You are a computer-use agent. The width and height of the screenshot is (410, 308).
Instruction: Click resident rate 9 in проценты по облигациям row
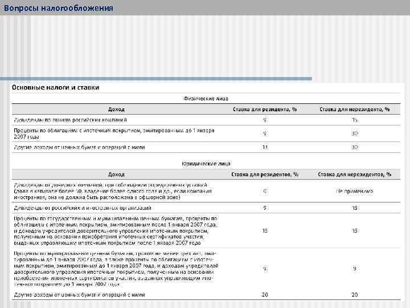point(265,133)
